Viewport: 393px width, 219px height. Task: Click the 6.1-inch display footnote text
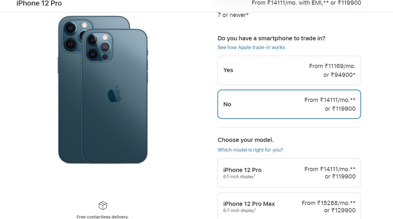[x=239, y=177]
